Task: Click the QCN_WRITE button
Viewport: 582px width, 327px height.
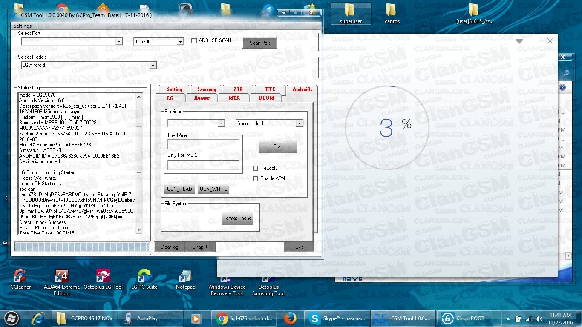Action: 213,189
